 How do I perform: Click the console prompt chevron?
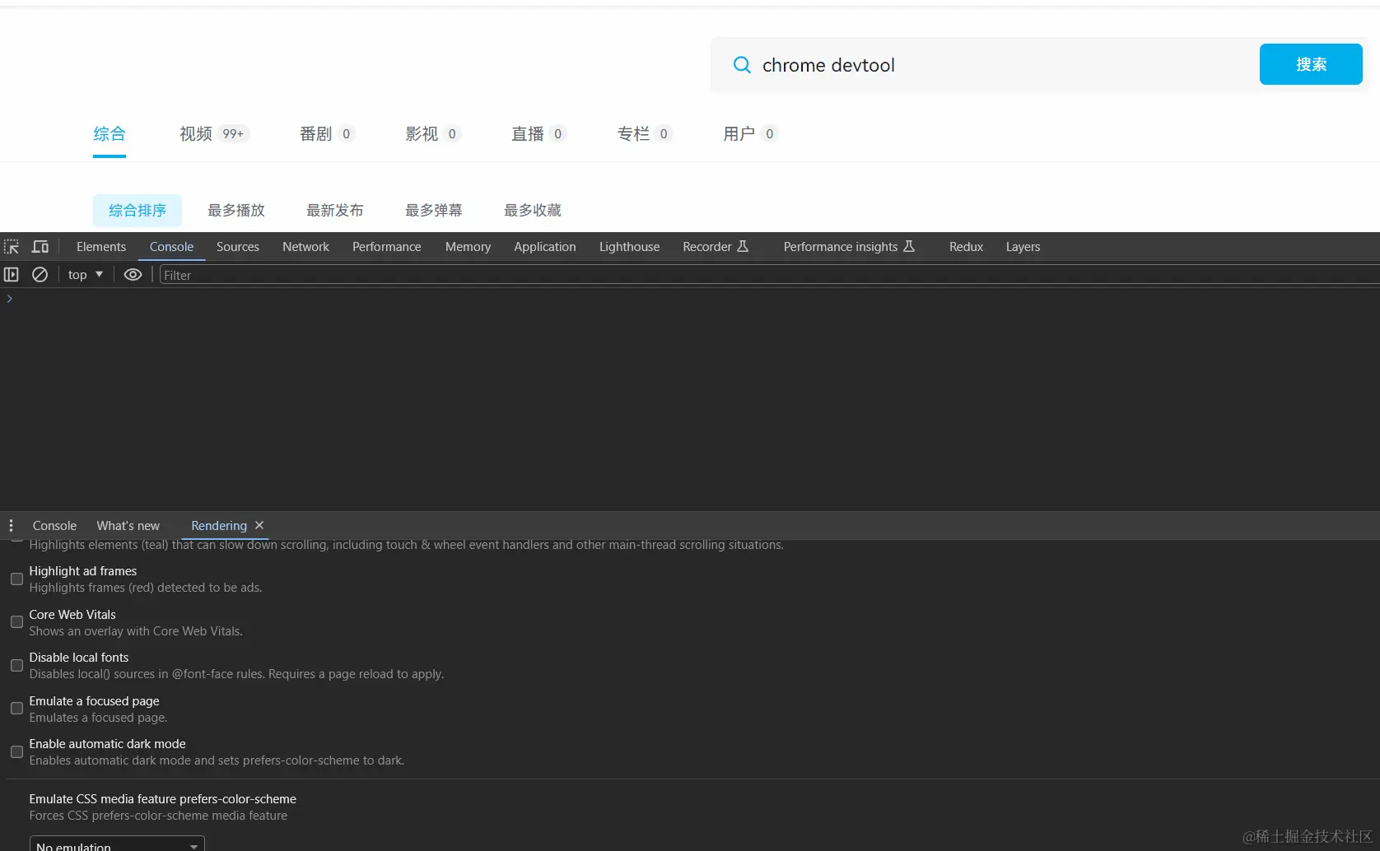10,299
